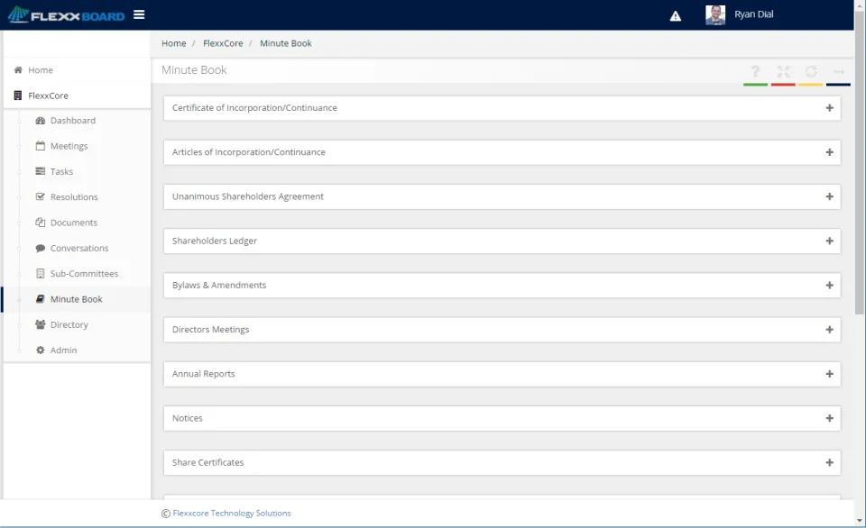Click the fullscreen expand arrows icon

click(783, 71)
